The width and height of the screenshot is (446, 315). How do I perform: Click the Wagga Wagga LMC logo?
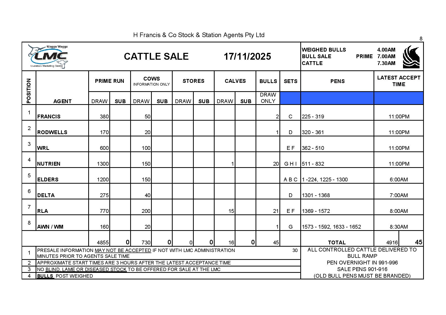(x=48, y=57)
